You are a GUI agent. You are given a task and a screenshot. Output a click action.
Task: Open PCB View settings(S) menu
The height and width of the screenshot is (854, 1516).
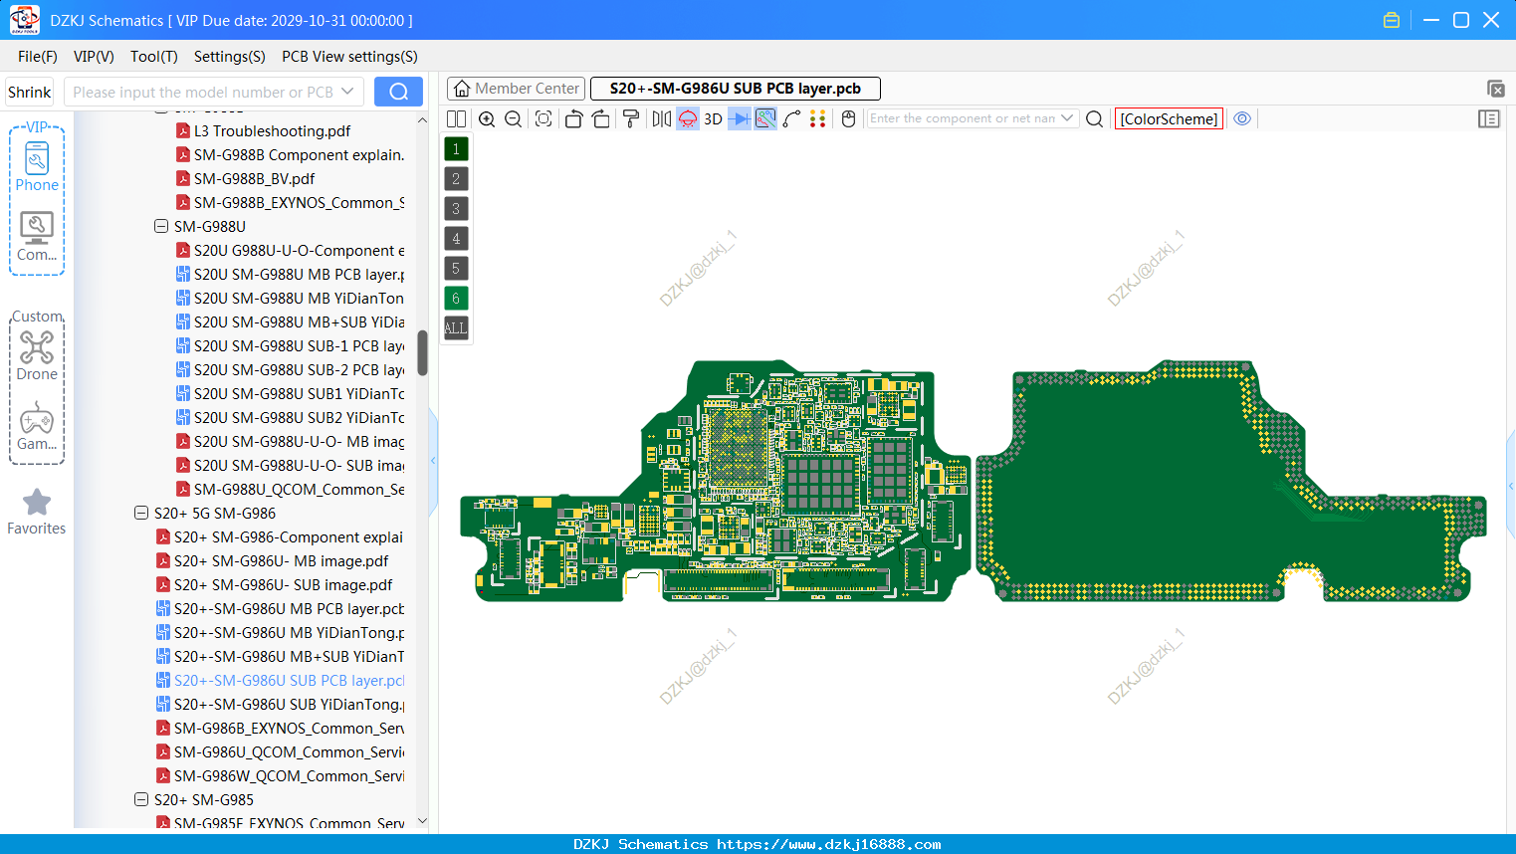pos(349,57)
